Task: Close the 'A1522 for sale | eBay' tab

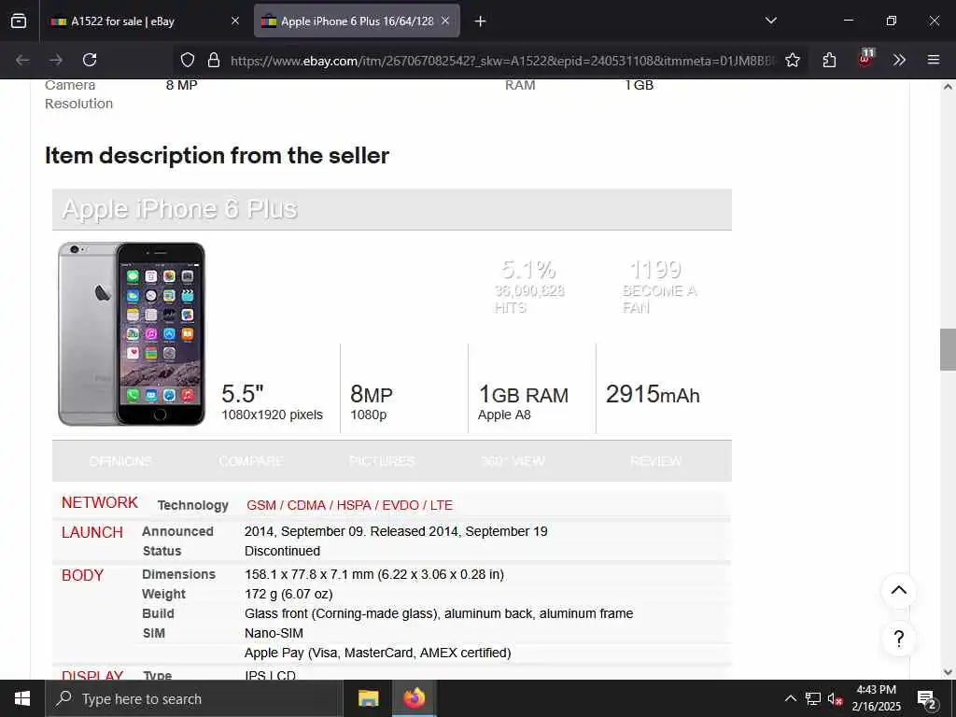Action: (x=235, y=21)
